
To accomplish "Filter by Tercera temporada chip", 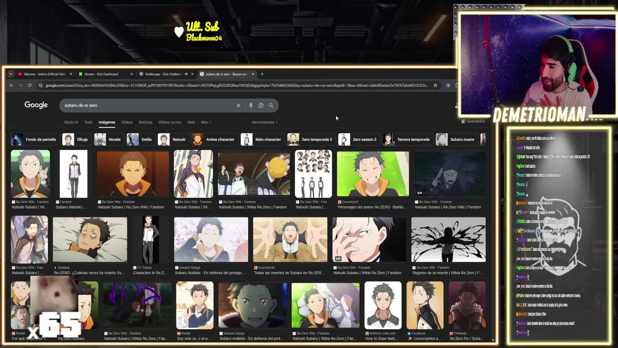I will coord(407,139).
